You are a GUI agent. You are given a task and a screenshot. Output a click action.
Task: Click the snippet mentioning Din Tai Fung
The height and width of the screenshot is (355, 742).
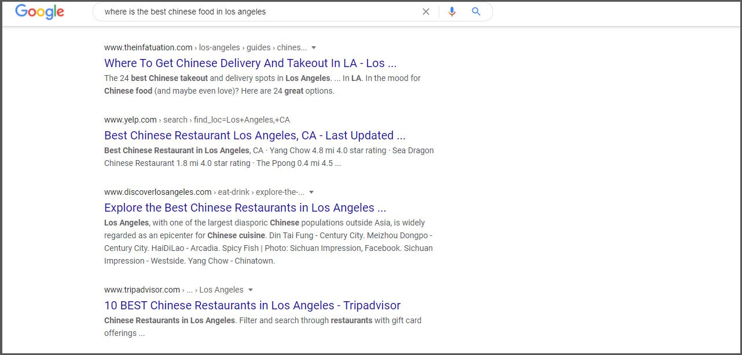coord(268,242)
